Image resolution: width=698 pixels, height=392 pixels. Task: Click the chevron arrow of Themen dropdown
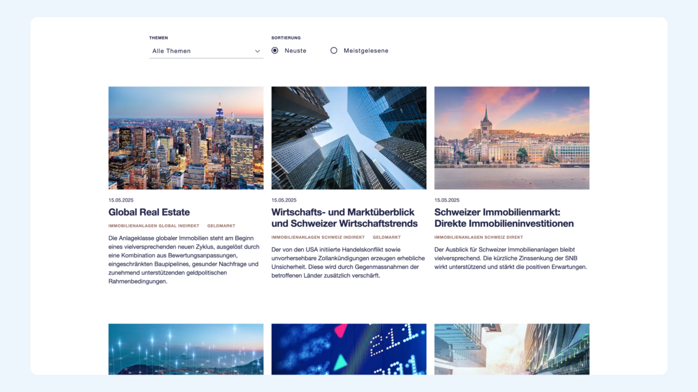(257, 51)
